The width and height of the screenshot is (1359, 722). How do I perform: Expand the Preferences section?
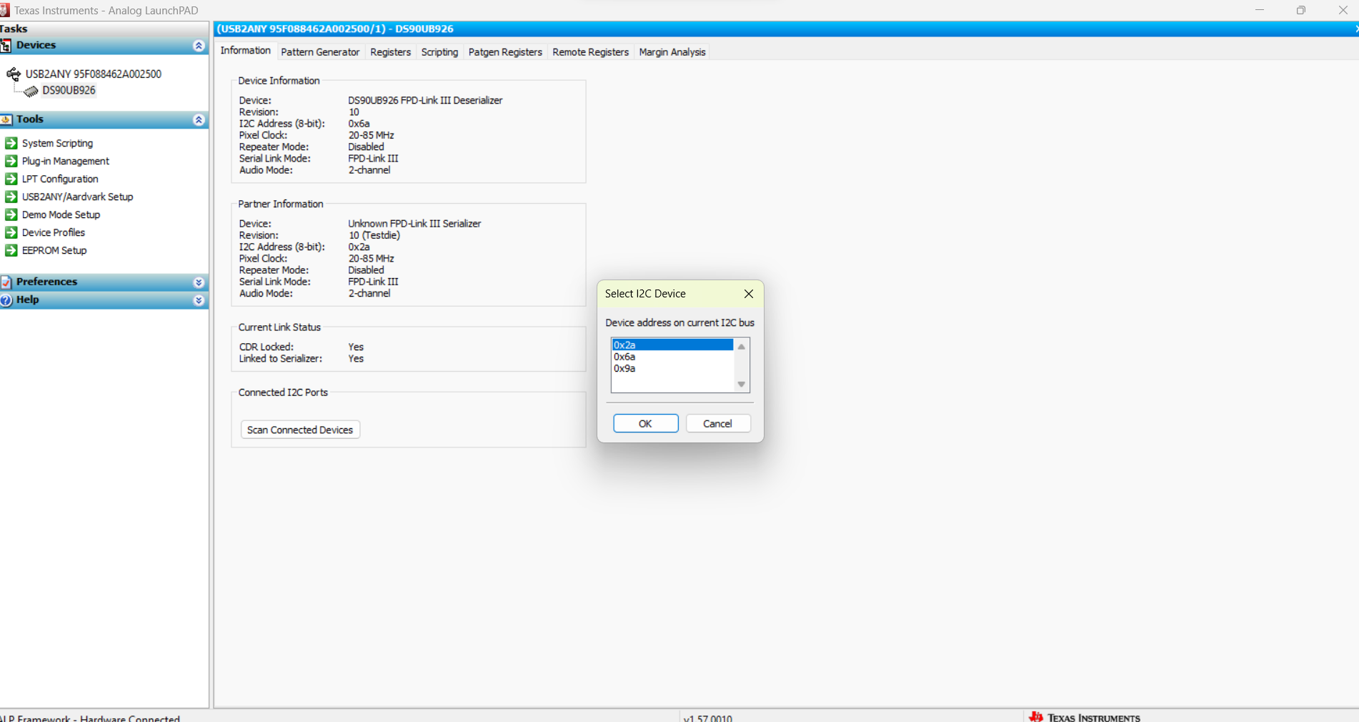(198, 282)
